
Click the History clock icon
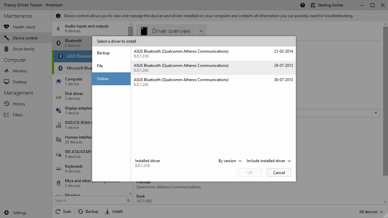(x=6, y=104)
